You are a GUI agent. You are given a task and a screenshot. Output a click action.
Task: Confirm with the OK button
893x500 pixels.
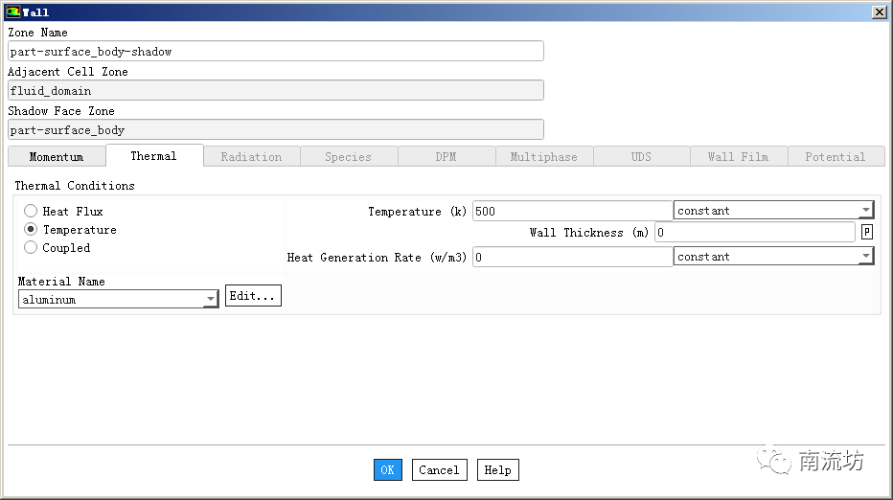pos(388,469)
